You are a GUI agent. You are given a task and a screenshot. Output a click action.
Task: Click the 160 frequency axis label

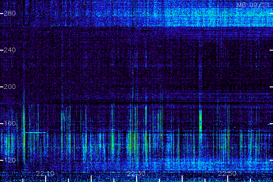(x=10, y=123)
